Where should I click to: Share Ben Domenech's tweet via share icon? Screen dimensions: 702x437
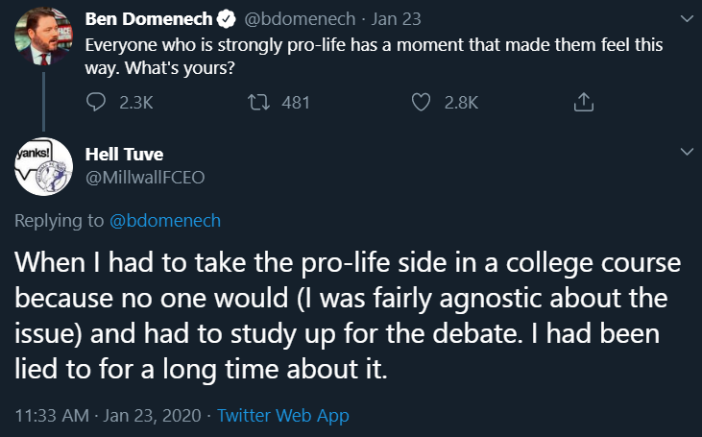coord(581,102)
